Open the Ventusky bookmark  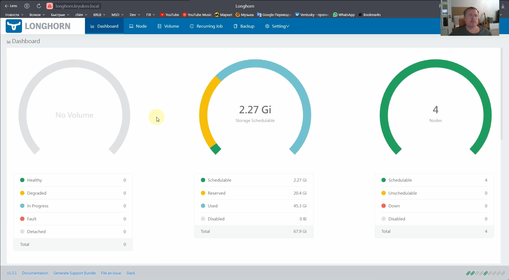pos(312,15)
